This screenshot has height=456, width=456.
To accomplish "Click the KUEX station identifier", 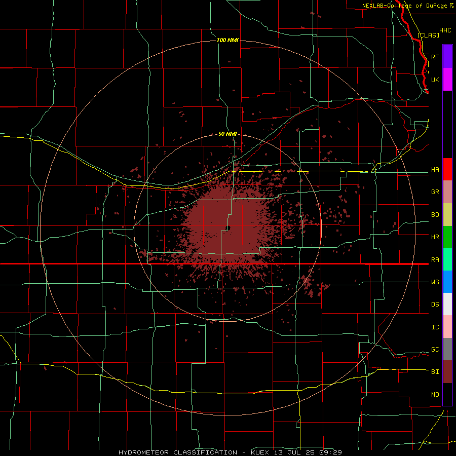I will click(x=260, y=452).
